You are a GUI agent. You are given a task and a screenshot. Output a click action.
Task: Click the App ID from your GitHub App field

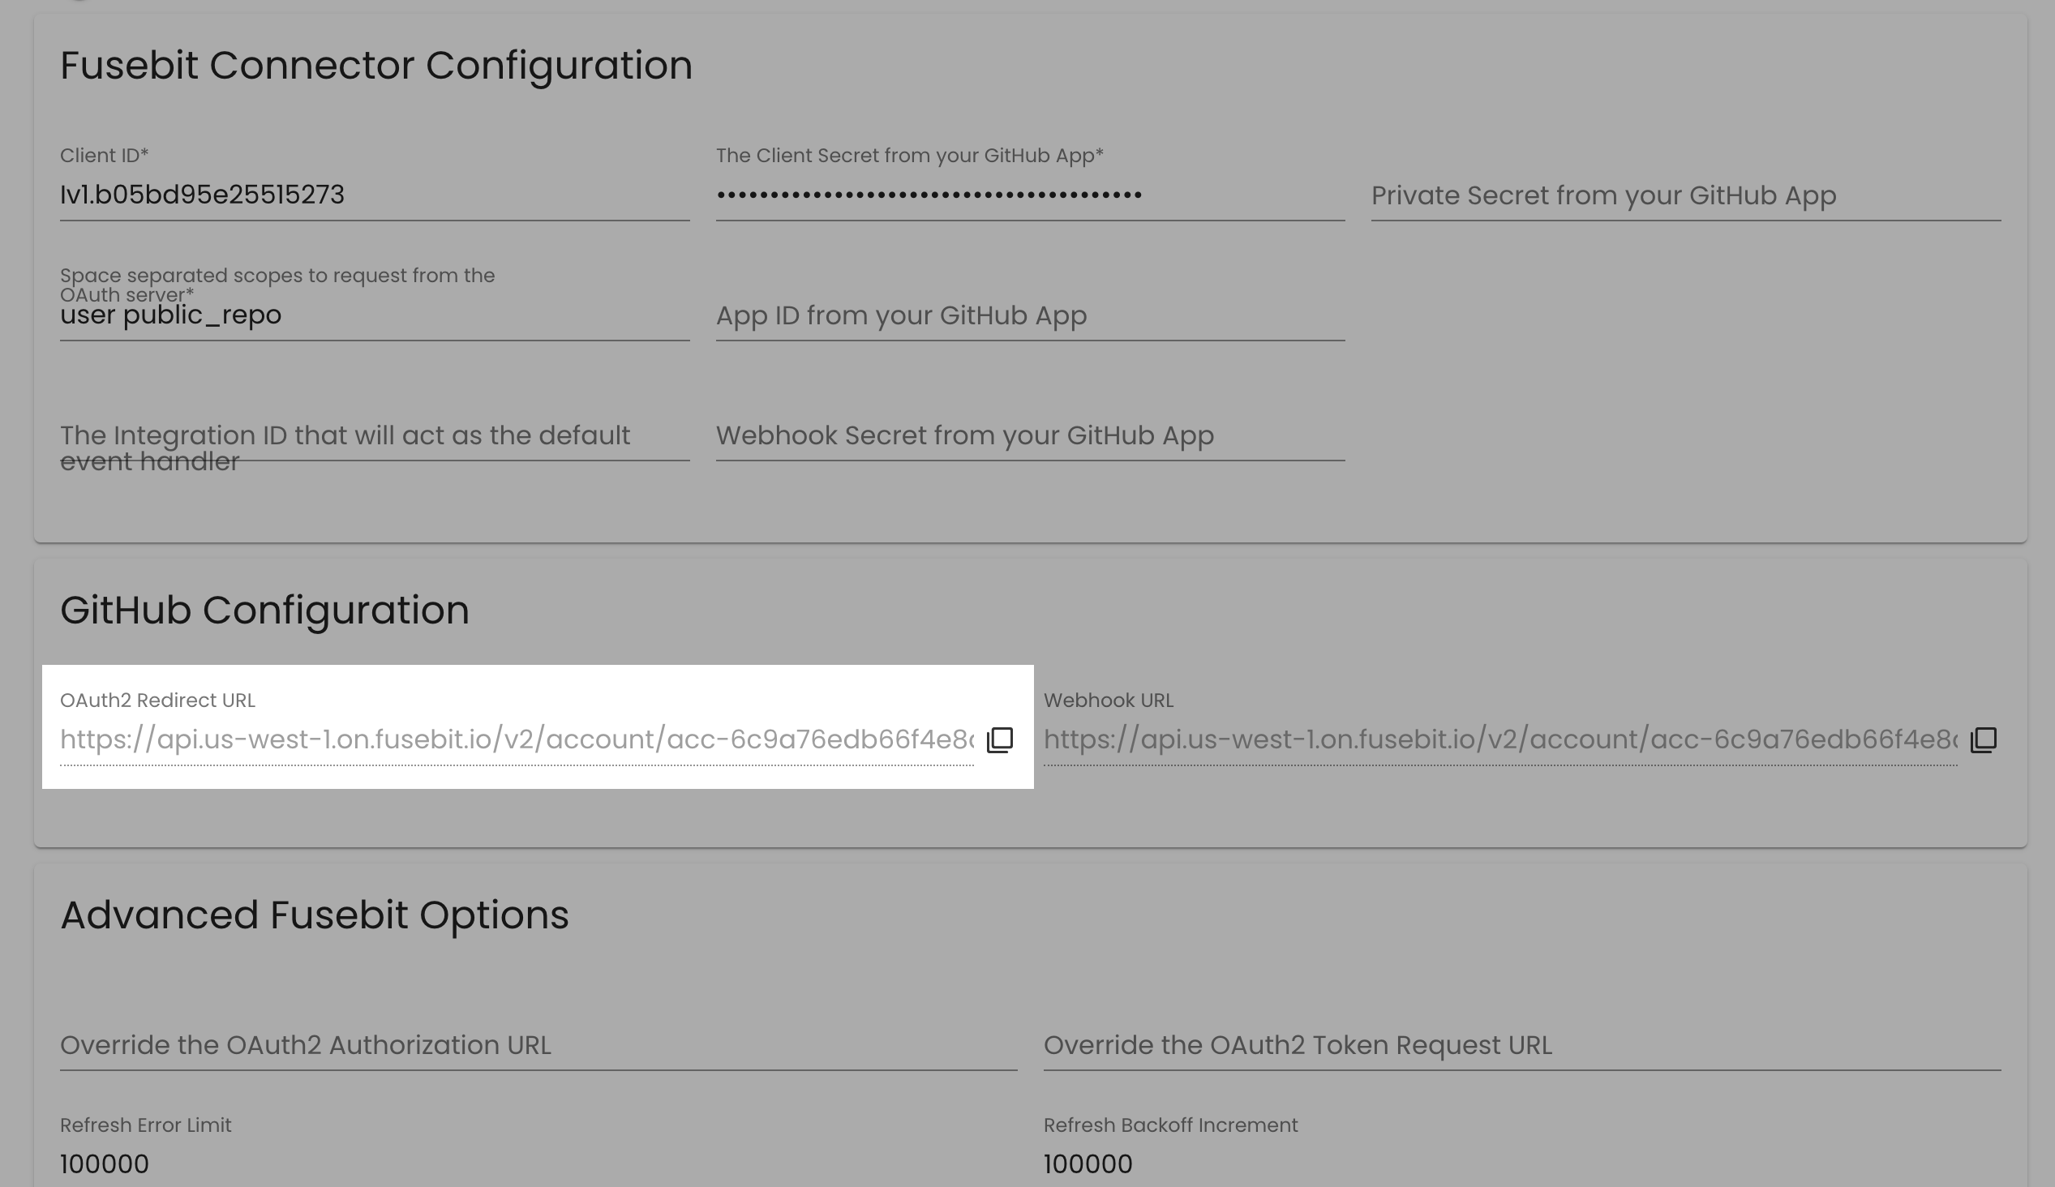point(1030,315)
